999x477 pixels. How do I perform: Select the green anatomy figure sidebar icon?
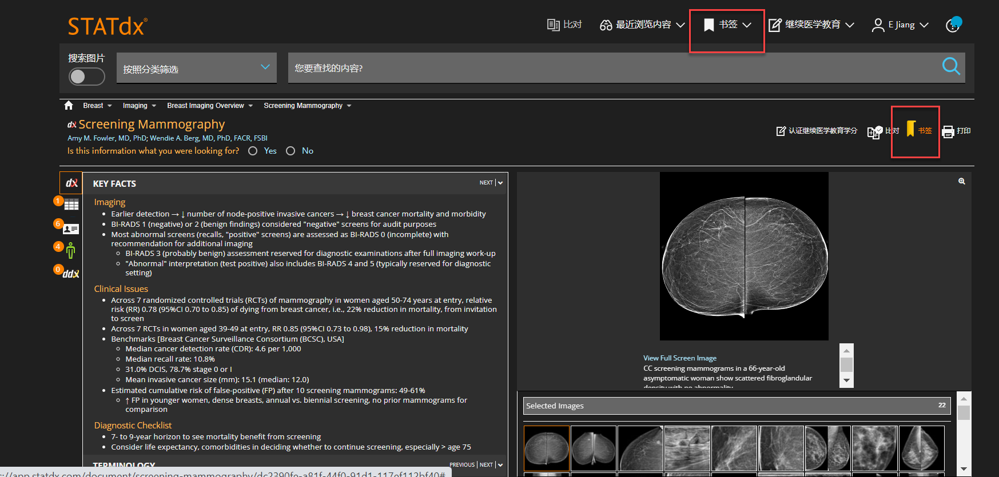point(70,250)
